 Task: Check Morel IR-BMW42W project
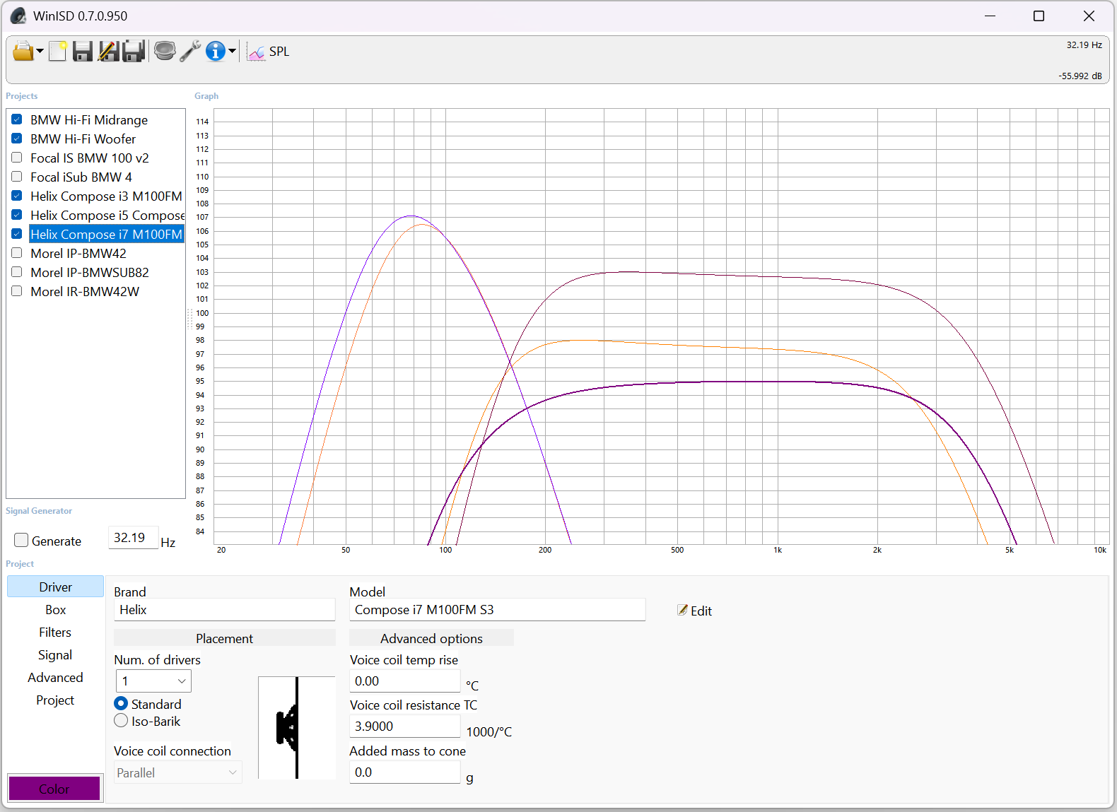(x=17, y=291)
